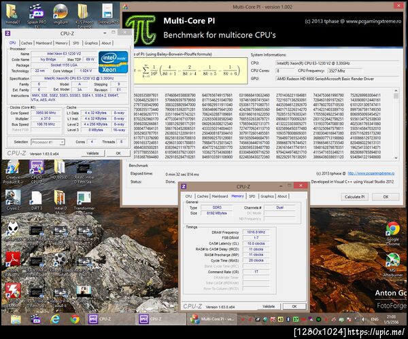Viewport: 408px width, 339px height.
Task: Open Memory tab in CPU-Z processor window
Action: (61, 43)
